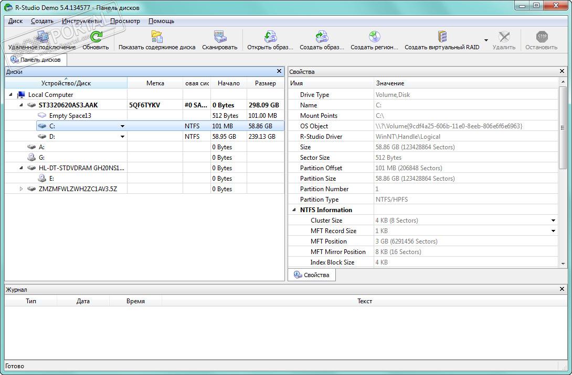Open the Просмотр menu

[125, 21]
